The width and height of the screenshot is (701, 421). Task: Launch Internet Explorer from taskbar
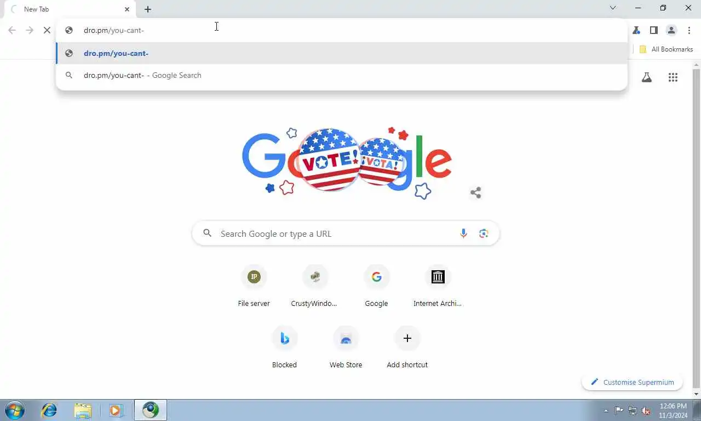[x=49, y=410]
